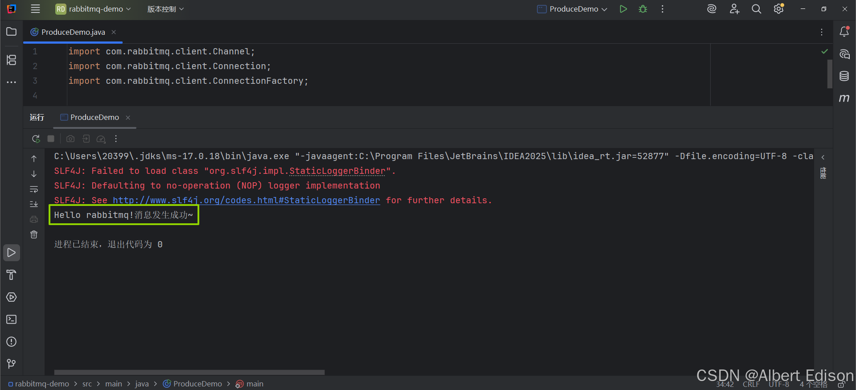The image size is (856, 390).
Task: Open more run toolbar options
Action: pos(116,139)
